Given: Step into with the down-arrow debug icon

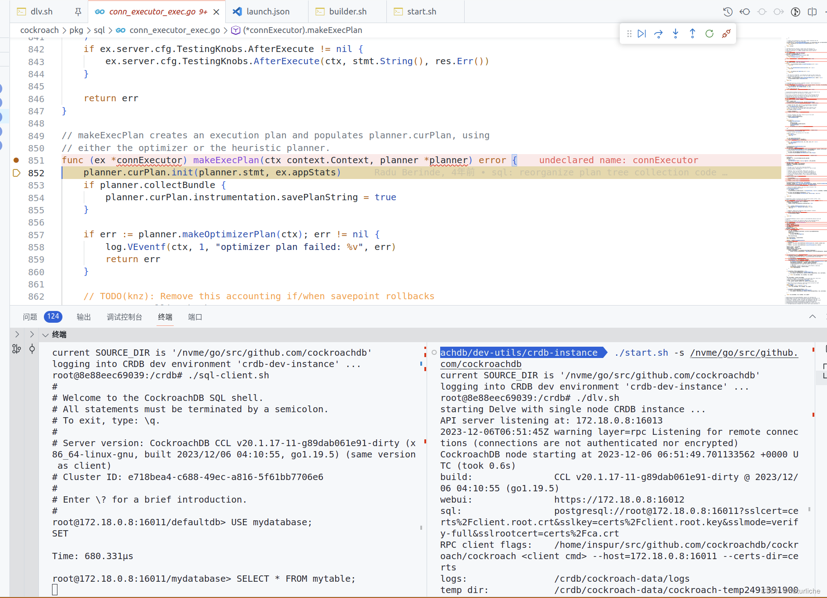Looking at the screenshot, I should coord(675,33).
